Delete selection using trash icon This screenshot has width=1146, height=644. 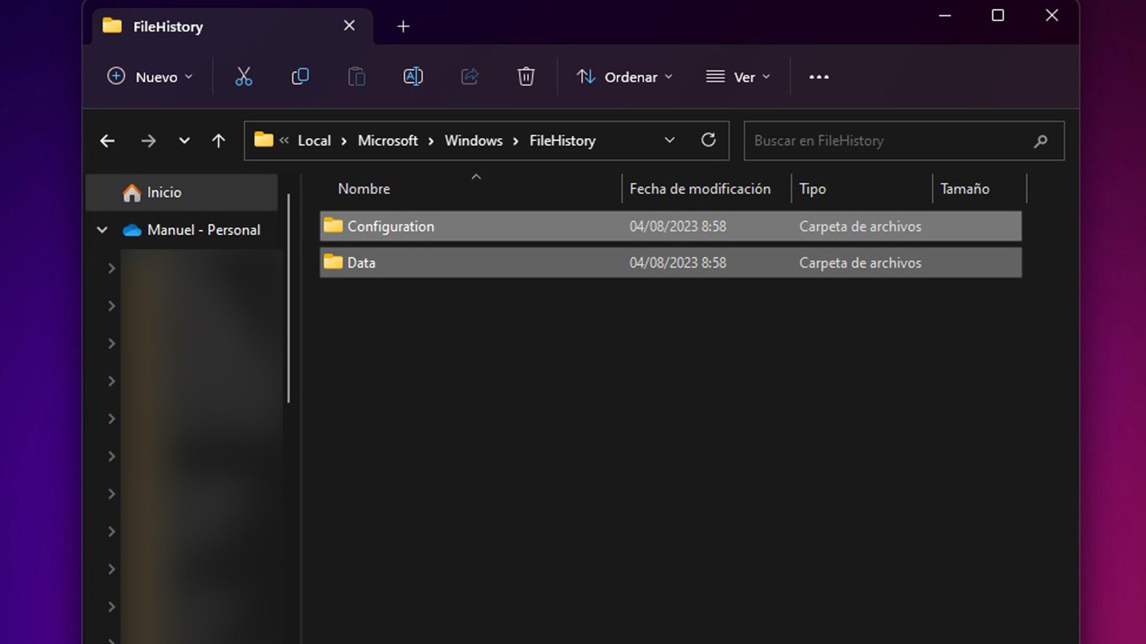coord(526,77)
